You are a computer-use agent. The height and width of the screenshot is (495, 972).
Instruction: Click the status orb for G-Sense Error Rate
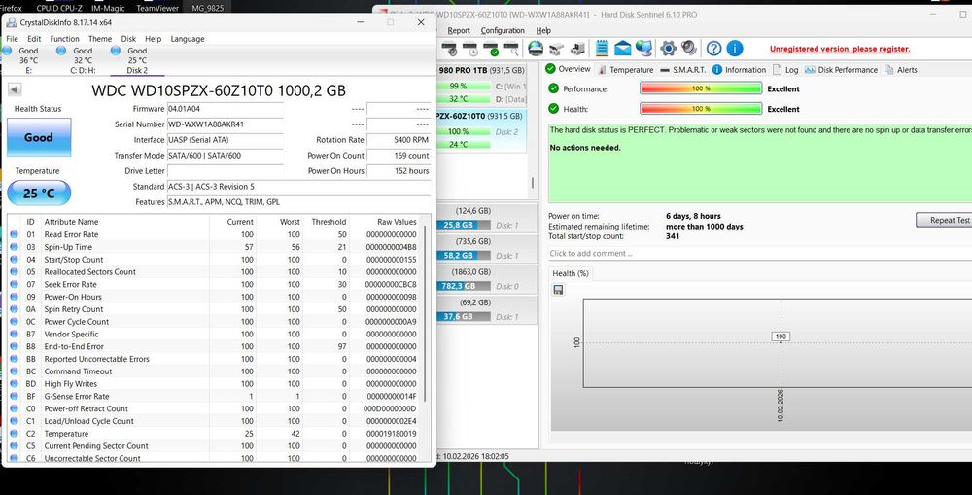(15, 396)
